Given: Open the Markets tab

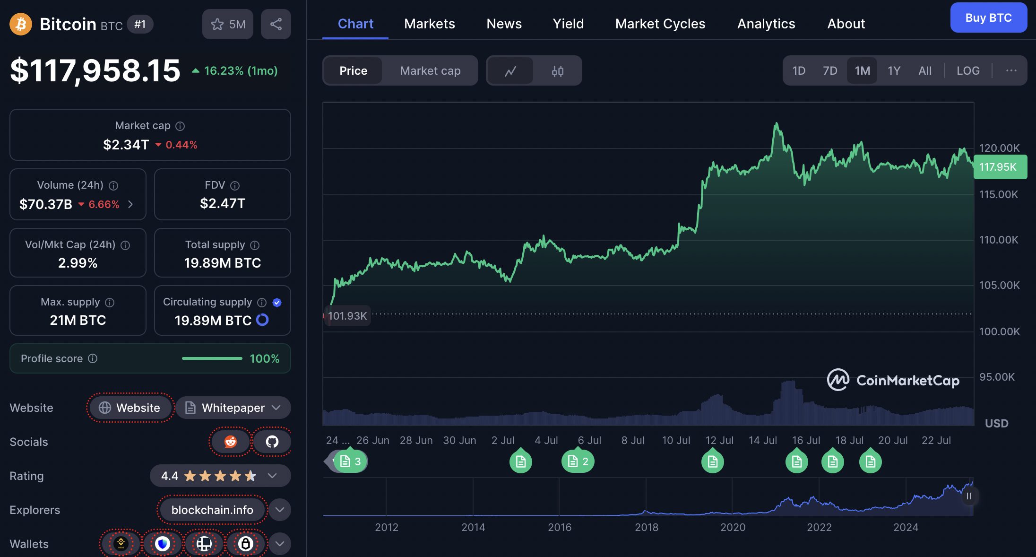Looking at the screenshot, I should click(430, 24).
